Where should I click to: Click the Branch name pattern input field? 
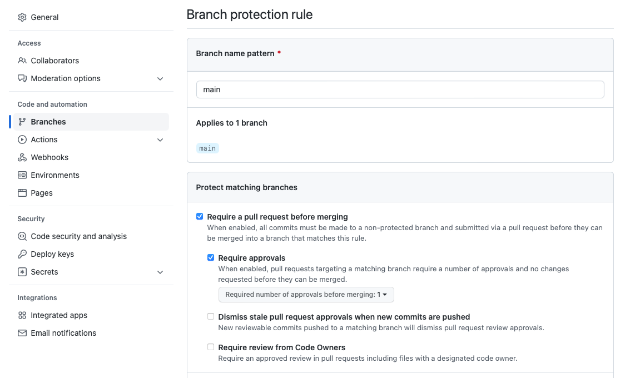[x=400, y=89]
